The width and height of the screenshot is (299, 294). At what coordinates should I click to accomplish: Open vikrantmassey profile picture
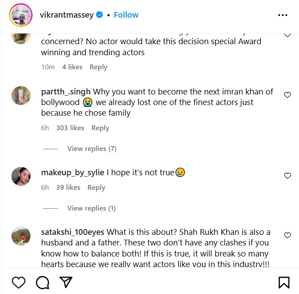(20, 15)
